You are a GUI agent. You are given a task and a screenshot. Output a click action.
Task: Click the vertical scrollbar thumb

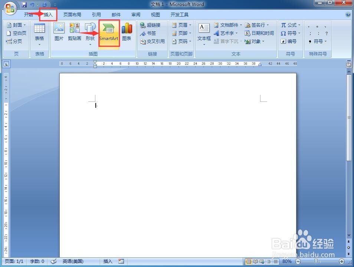(349, 118)
